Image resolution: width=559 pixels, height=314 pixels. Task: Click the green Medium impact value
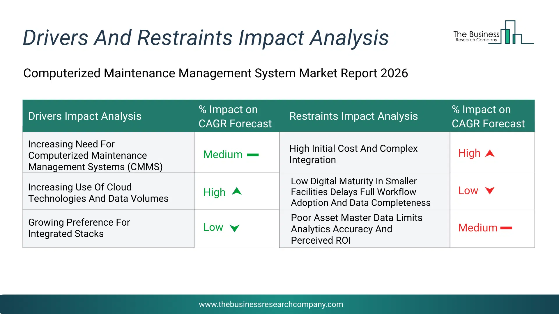[223, 155]
